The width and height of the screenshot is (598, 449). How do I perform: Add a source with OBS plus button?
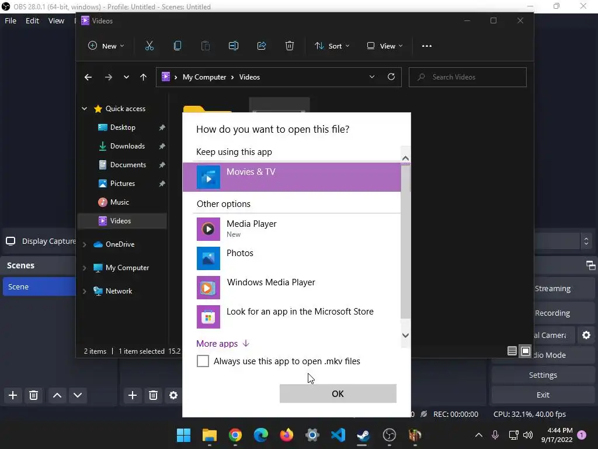pyautogui.click(x=133, y=395)
